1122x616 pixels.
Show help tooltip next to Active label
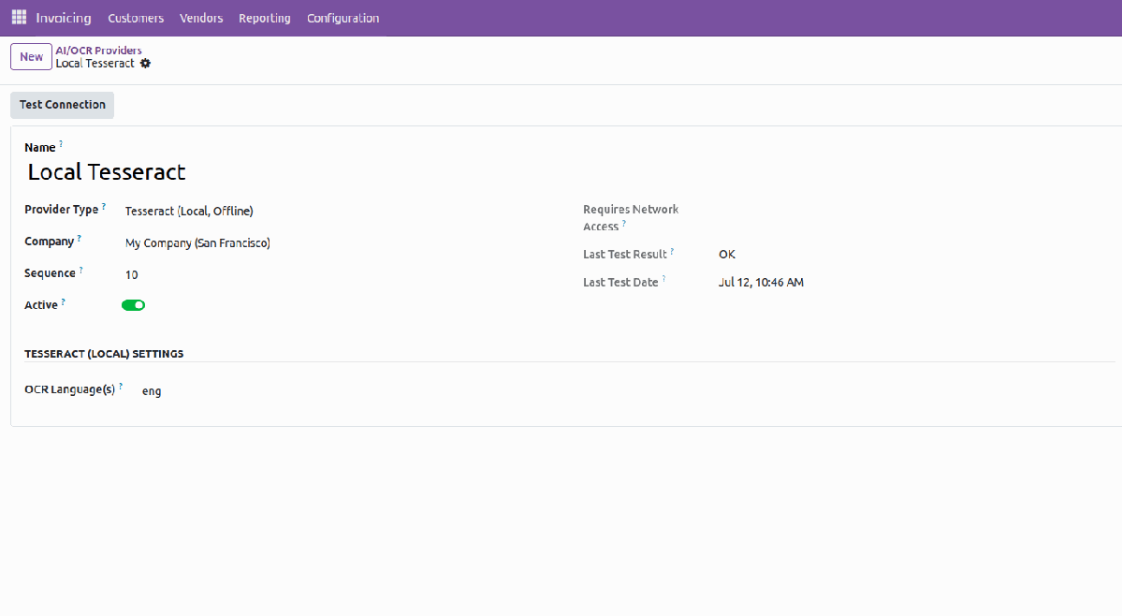tap(63, 302)
